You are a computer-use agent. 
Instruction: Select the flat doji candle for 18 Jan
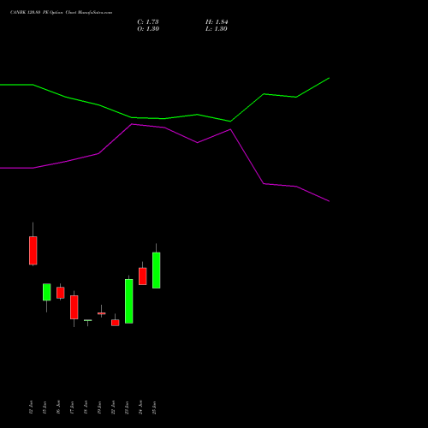[x=88, y=320]
